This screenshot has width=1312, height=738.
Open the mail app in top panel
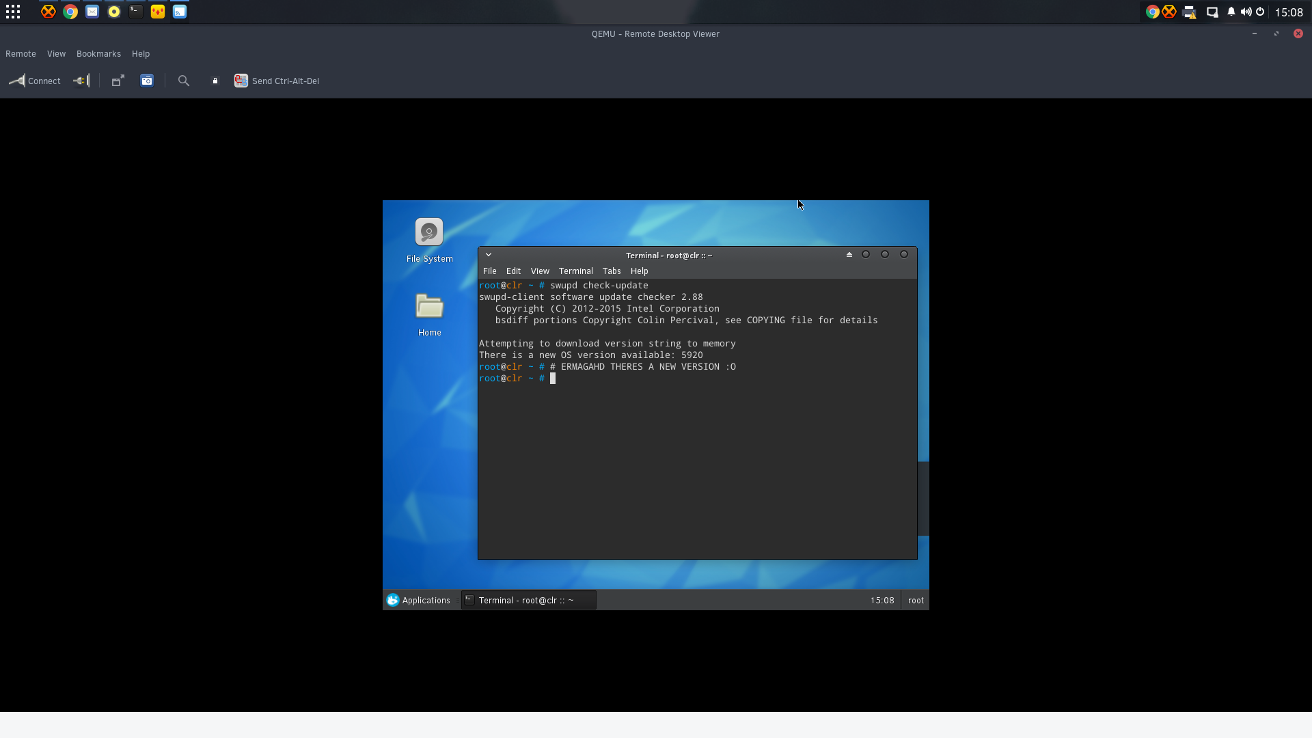[92, 12]
